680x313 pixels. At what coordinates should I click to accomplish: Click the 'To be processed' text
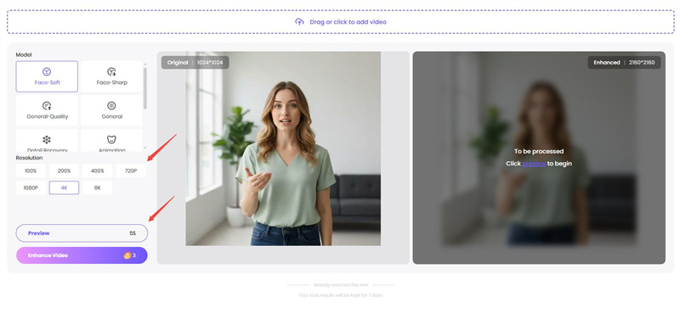click(x=539, y=151)
